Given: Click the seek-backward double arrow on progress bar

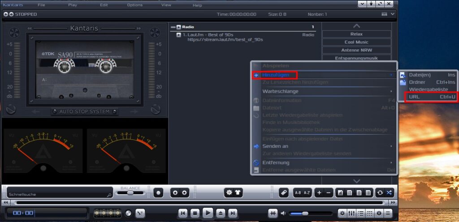Looking at the screenshot, I should tap(6, 202).
